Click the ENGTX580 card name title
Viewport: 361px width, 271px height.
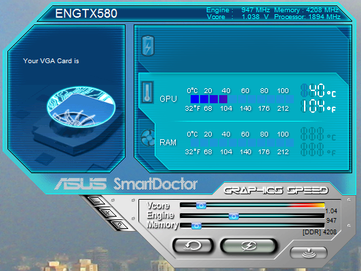click(86, 14)
